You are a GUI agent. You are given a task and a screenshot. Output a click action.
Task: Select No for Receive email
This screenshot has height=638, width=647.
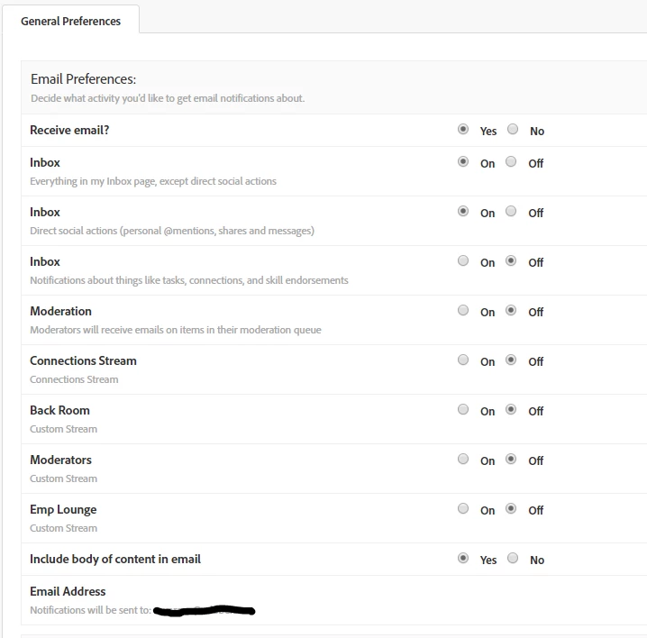coord(513,129)
